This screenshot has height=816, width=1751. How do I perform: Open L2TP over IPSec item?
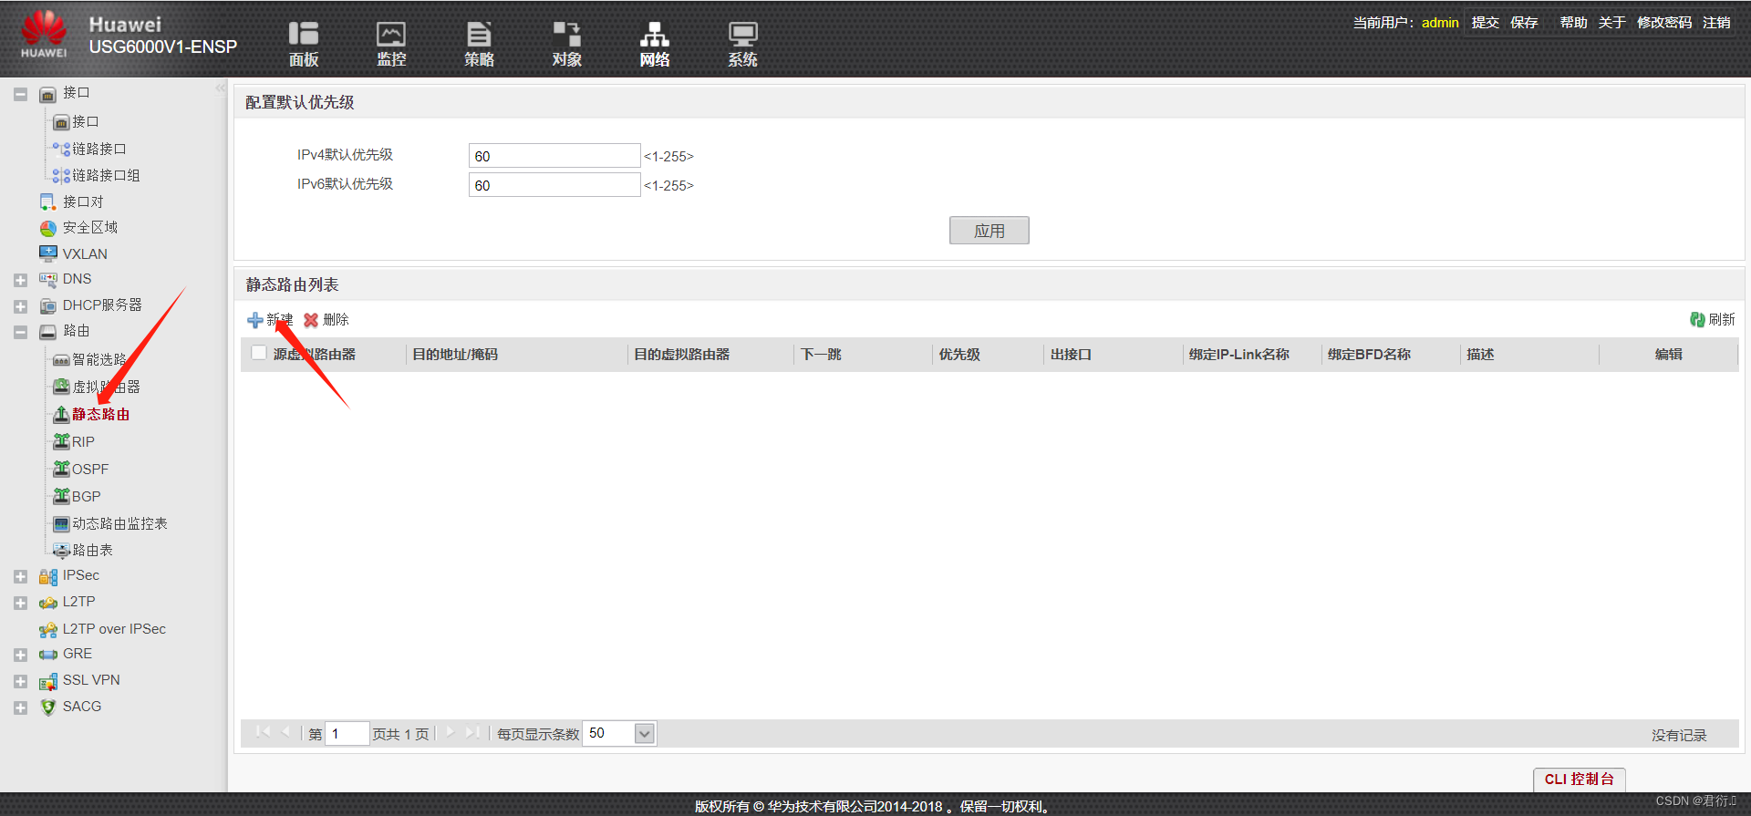point(114,629)
